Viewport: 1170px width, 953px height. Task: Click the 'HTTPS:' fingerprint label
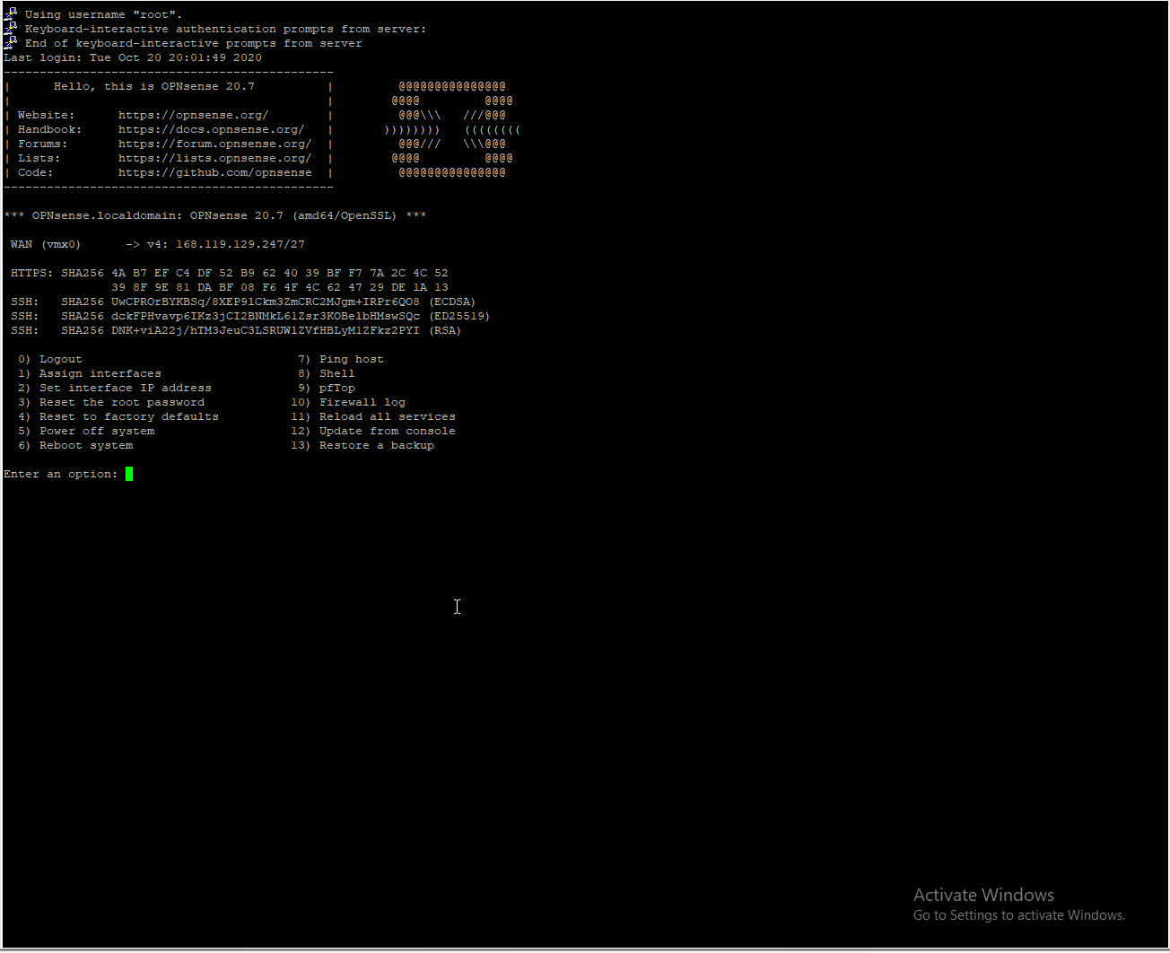[x=32, y=273]
